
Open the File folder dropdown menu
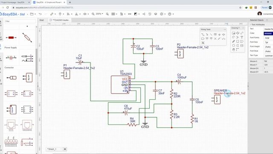tap(33, 14)
